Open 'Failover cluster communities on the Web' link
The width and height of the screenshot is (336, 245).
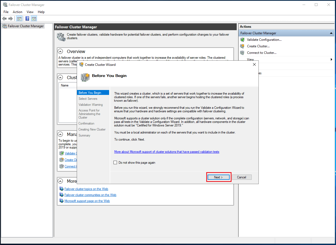click(x=90, y=195)
